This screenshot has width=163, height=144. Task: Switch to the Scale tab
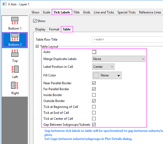pyautogui.click(x=46, y=12)
